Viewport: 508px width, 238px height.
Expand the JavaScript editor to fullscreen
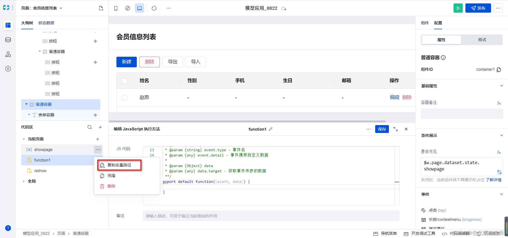(x=396, y=129)
